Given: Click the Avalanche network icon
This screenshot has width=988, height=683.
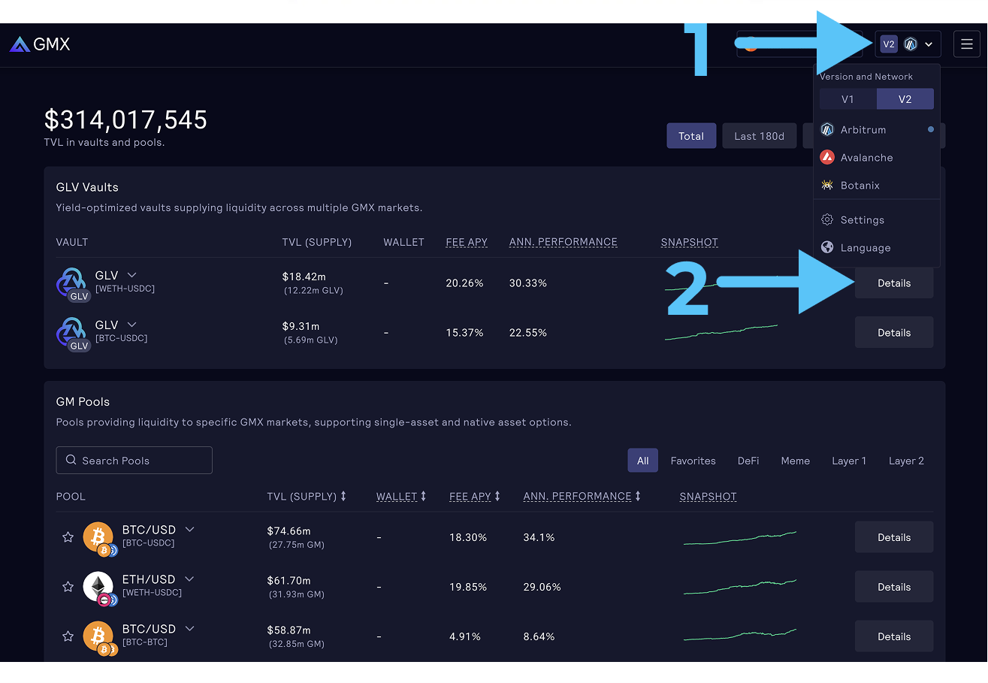Looking at the screenshot, I should coord(827,158).
